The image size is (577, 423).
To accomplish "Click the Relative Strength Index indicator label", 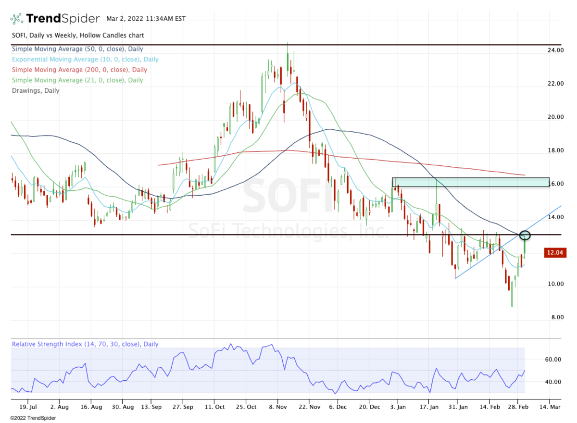I will (85, 344).
